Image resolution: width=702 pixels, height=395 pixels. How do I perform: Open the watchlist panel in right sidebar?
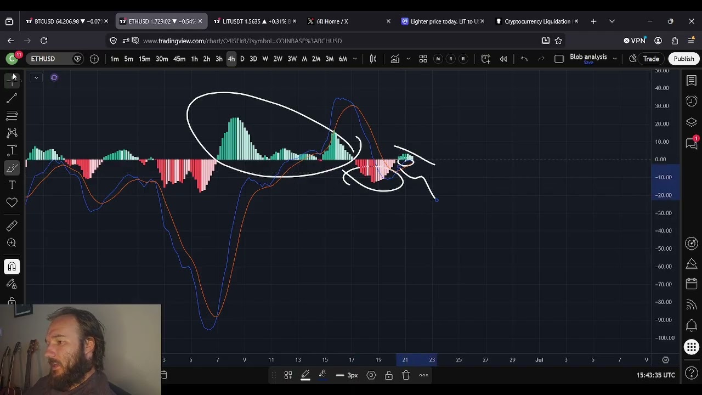tap(692, 81)
